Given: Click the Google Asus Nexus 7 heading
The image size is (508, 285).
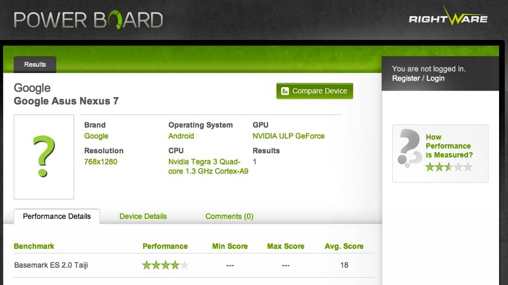Looking at the screenshot, I should pos(66,101).
